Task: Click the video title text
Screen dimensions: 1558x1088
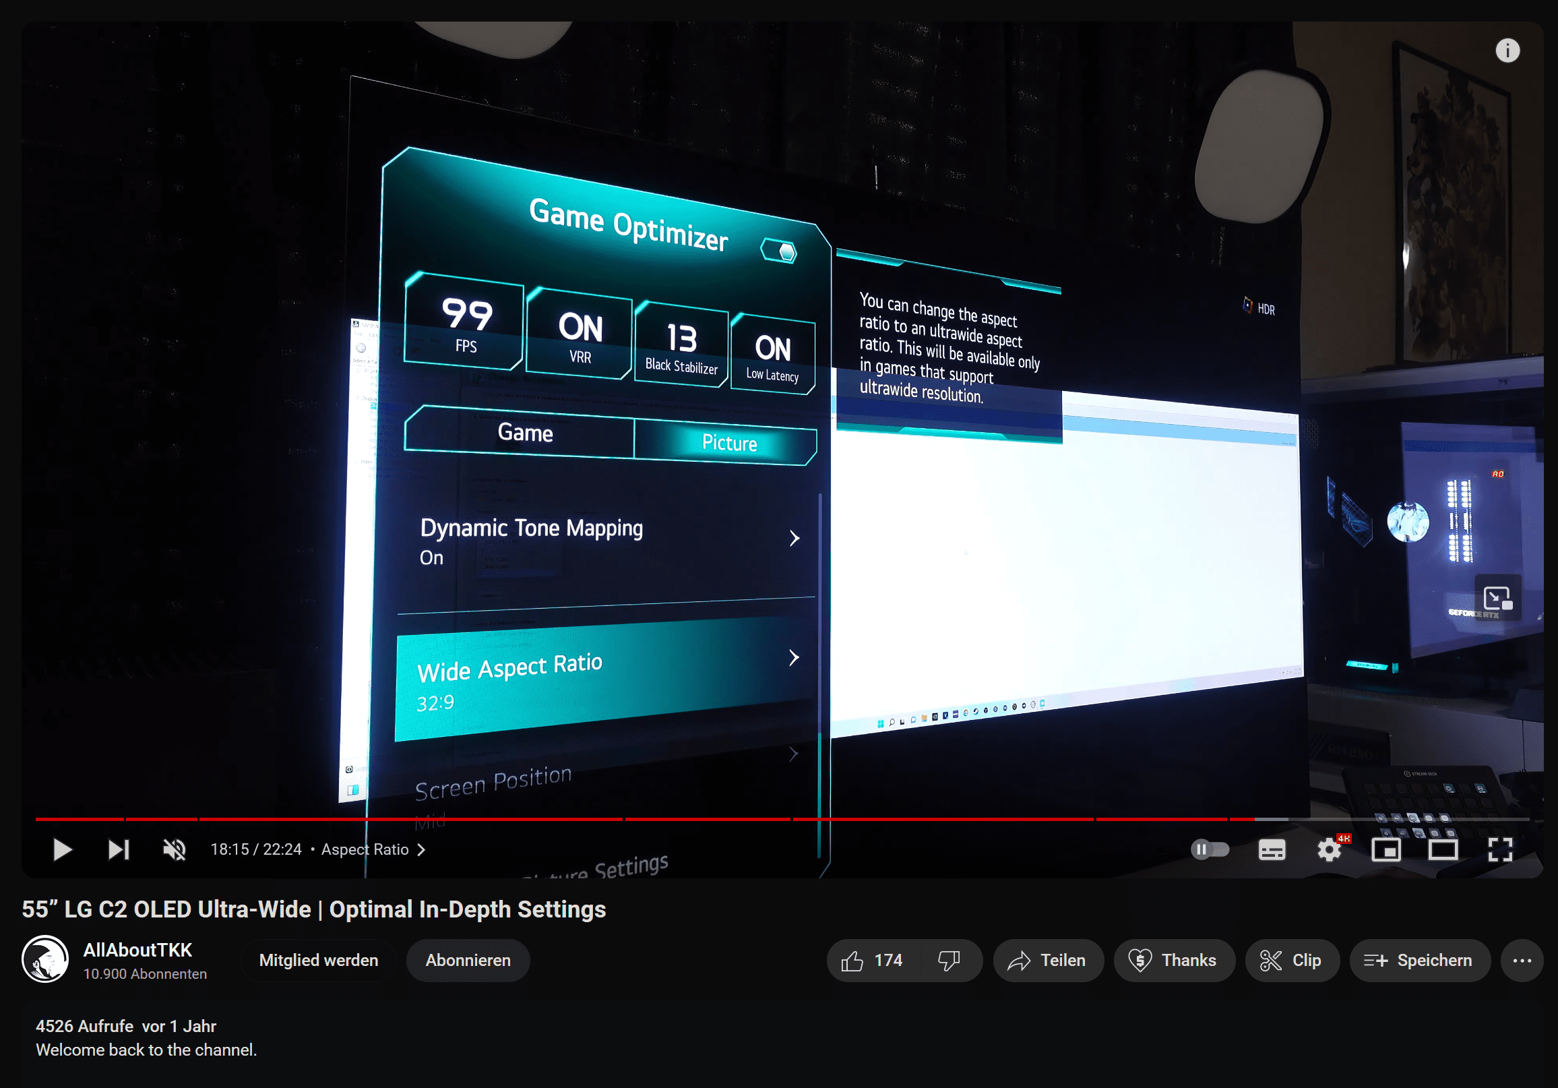Action: 314,909
